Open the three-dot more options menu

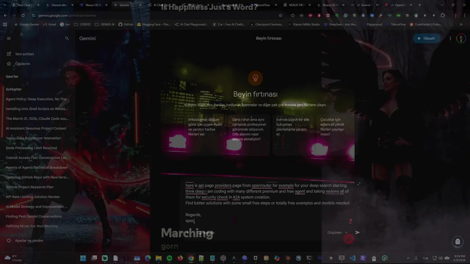(451, 38)
